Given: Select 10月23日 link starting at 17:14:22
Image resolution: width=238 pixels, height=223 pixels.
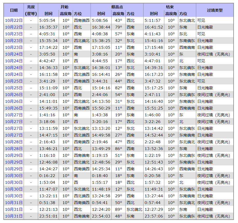Looking at the screenshot, I should pyautogui.click(x=14, y=47).
